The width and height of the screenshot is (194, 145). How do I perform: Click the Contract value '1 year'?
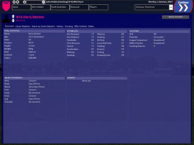tap(31, 55)
